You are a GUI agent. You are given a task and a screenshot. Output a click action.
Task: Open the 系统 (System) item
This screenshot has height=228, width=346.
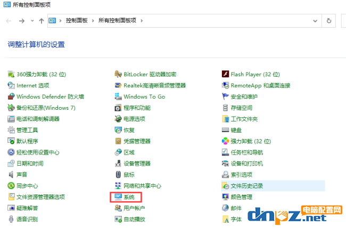click(129, 197)
